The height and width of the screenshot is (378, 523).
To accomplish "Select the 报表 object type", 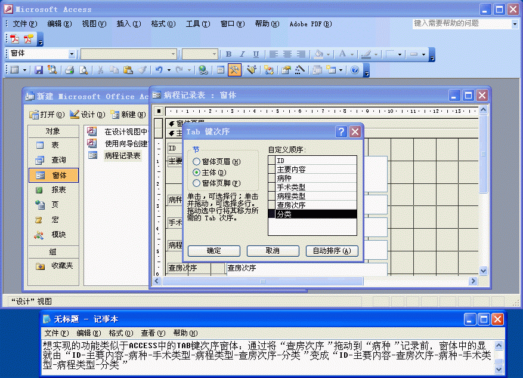I will [x=53, y=190].
